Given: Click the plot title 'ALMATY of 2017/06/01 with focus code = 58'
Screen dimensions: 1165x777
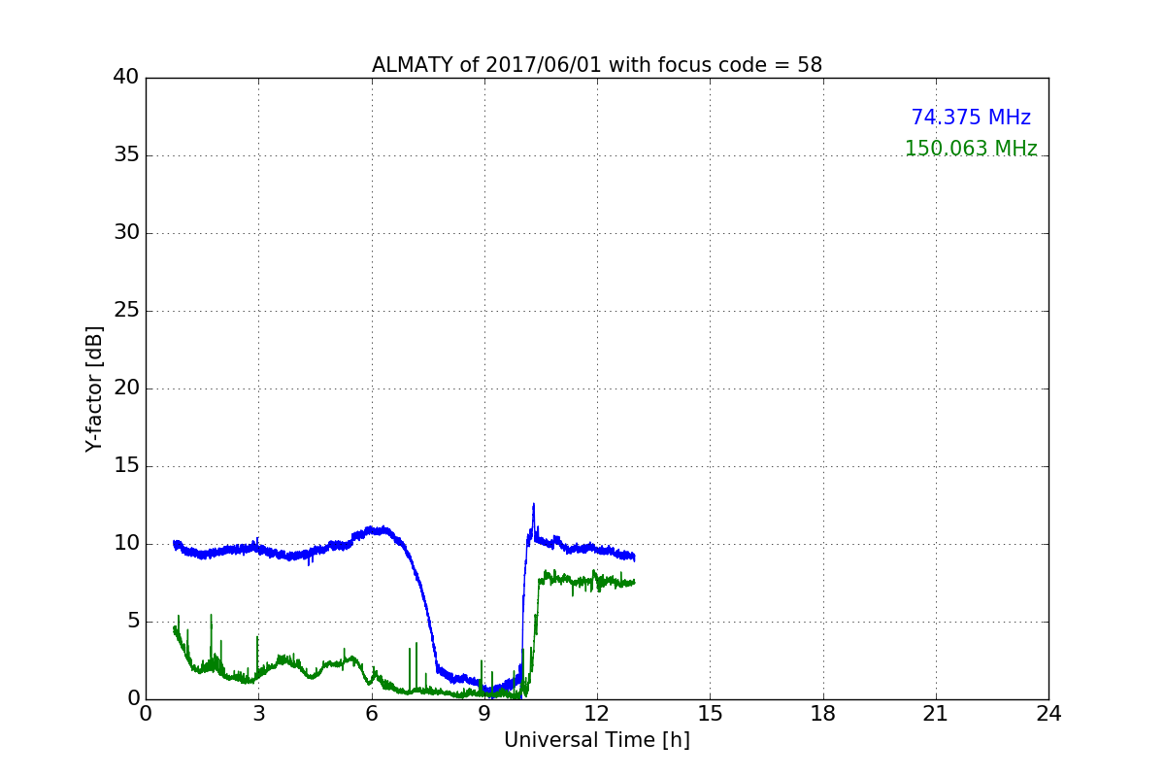Looking at the screenshot, I should 597,65.
